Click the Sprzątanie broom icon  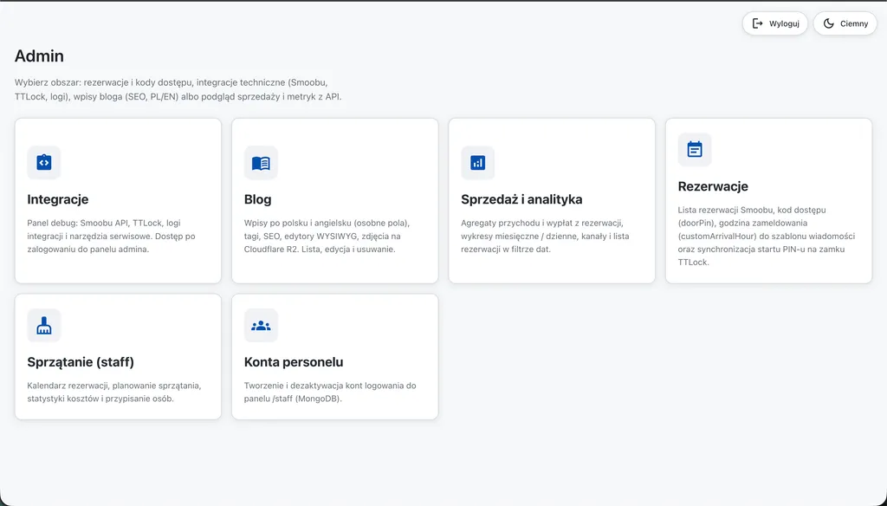pyautogui.click(x=44, y=326)
